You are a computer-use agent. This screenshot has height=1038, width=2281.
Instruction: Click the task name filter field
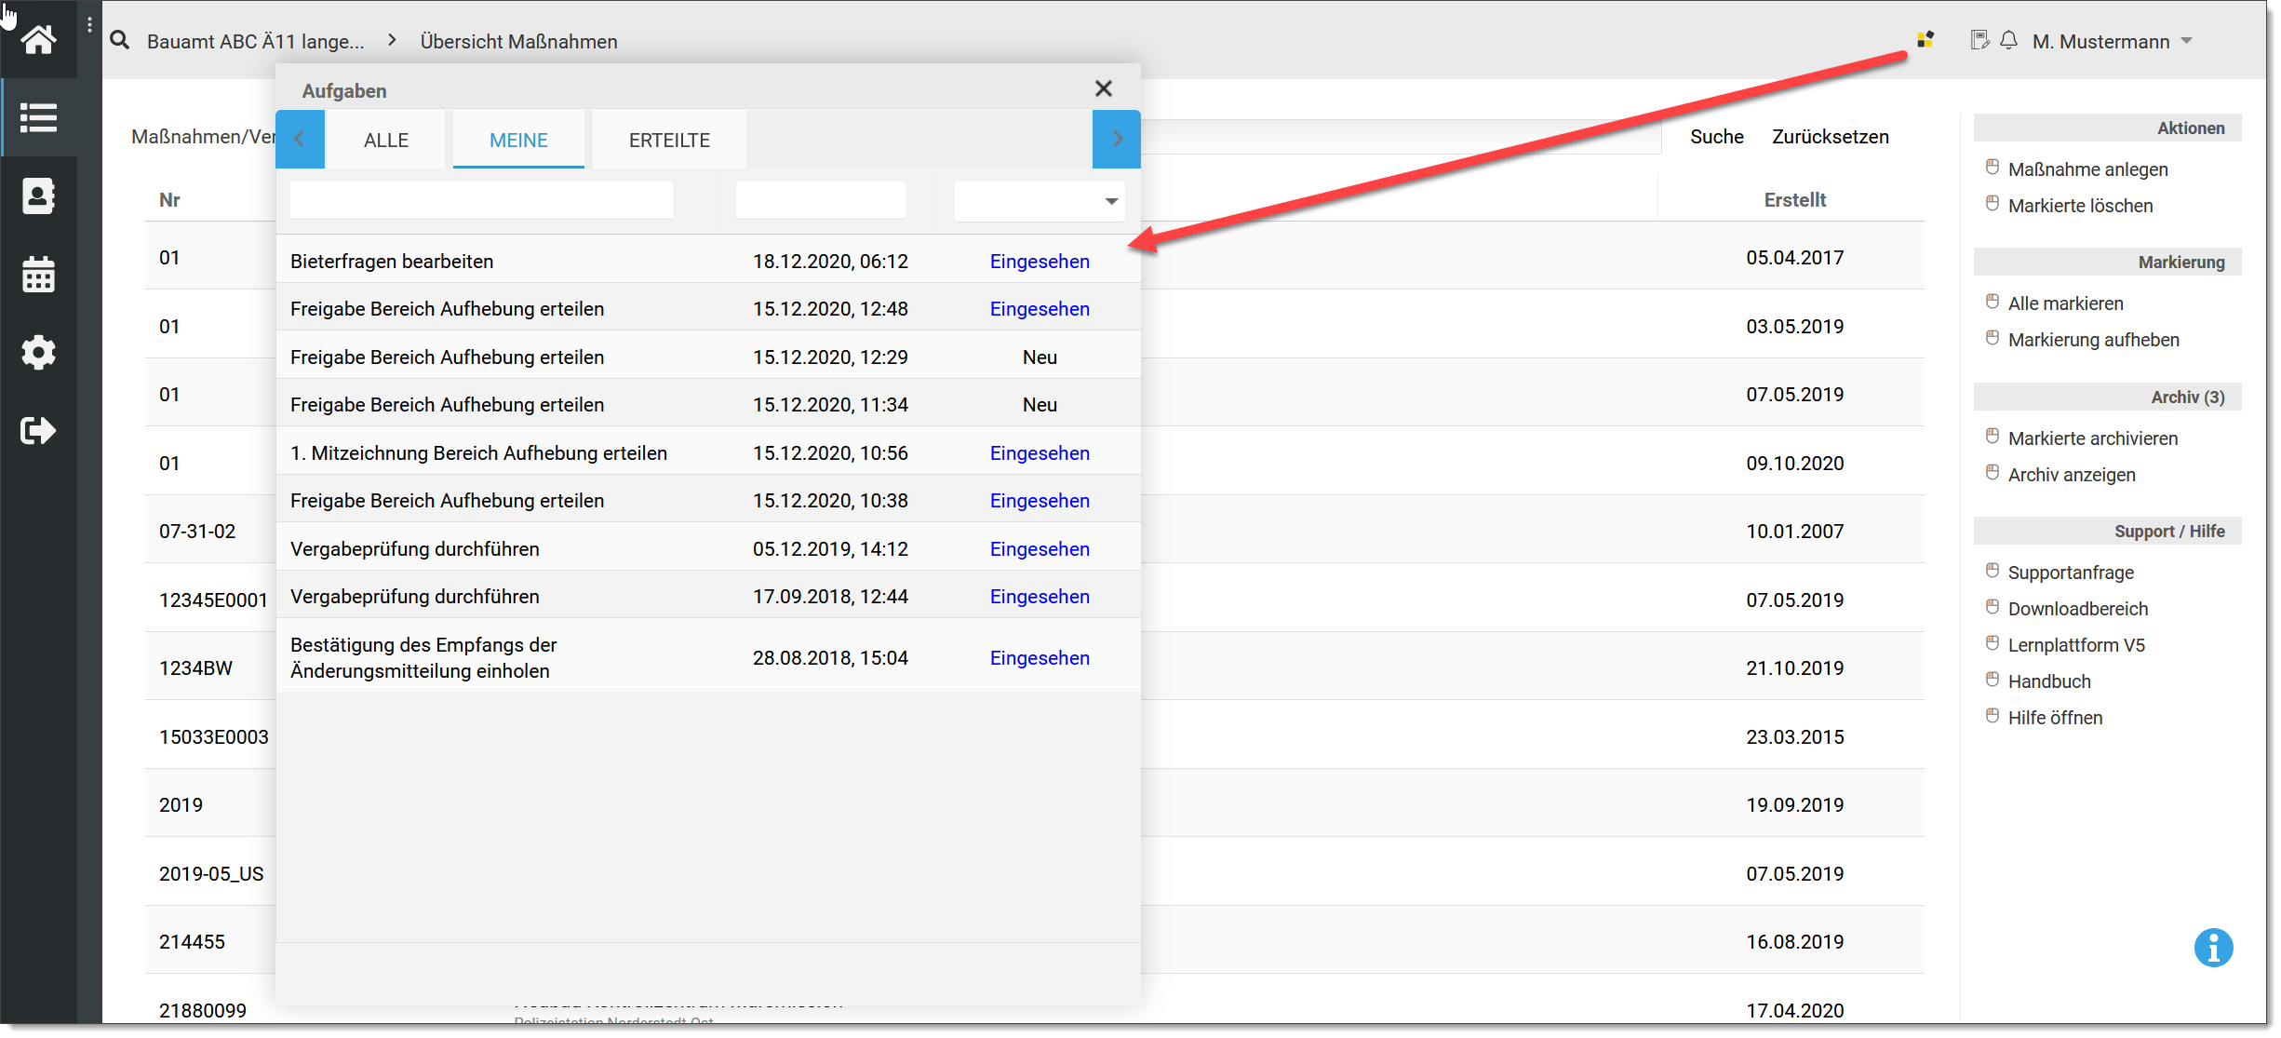481,201
